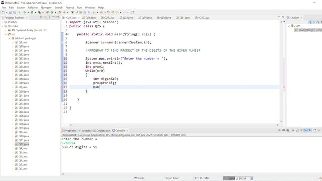Expand the Practice project node
Image resolution: width=322 pixels, height=181 pixels.
[2, 22]
